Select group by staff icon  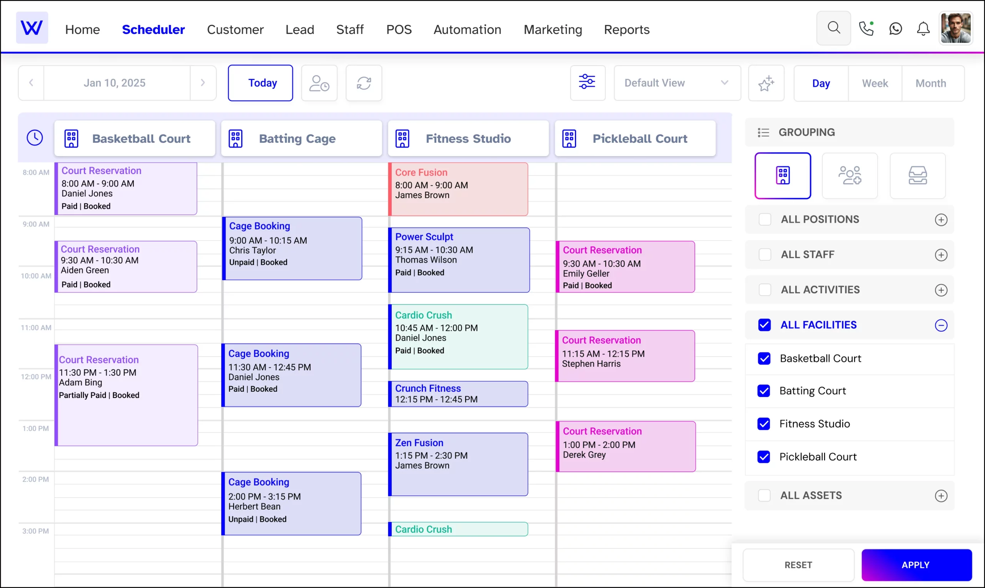850,175
